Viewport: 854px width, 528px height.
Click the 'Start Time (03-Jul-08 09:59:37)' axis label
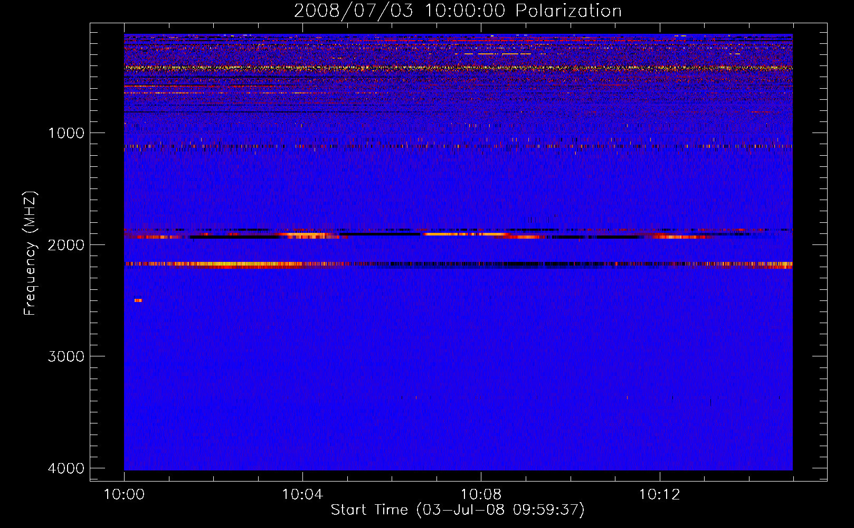point(458,510)
